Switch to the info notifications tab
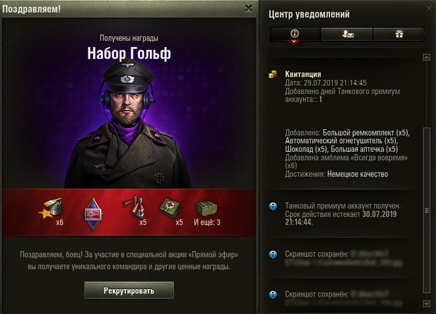 click(295, 34)
